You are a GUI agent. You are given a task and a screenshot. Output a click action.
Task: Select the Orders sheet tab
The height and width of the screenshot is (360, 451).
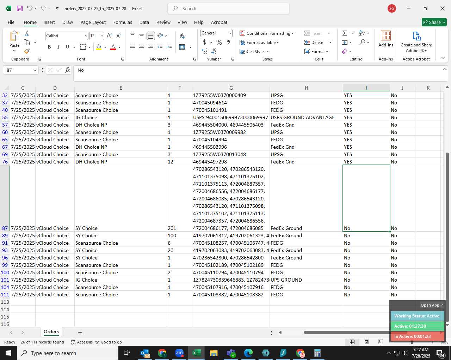pyautogui.click(x=51, y=332)
